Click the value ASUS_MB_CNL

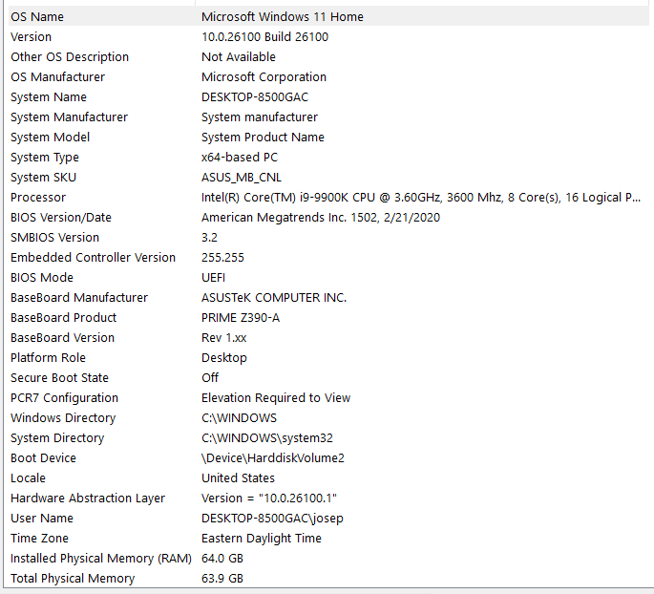(242, 178)
